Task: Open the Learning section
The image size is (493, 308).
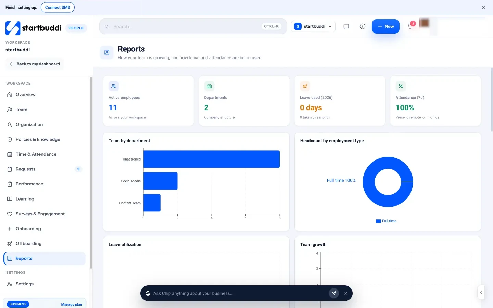Action: [45, 199]
